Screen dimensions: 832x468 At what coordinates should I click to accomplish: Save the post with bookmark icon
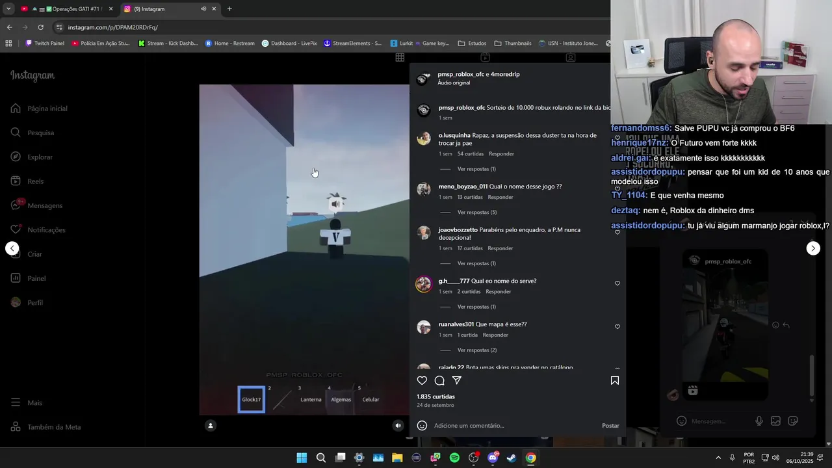tap(614, 380)
